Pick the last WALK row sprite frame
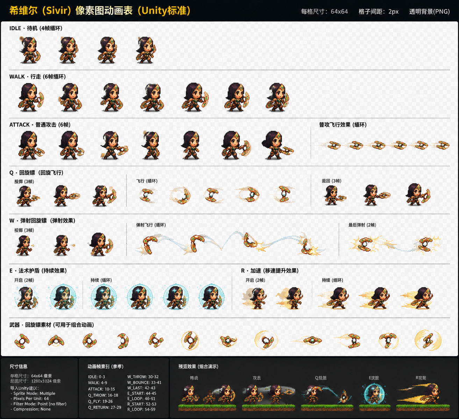The height and width of the screenshot is (419, 459). pyautogui.click(x=278, y=97)
